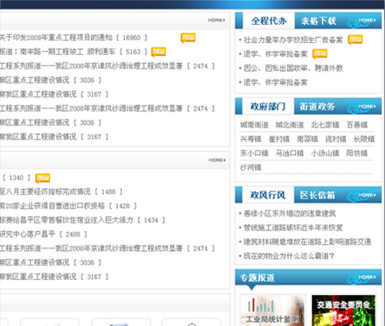Click the MORE icon in the 表格下载 header

tap(367, 20)
